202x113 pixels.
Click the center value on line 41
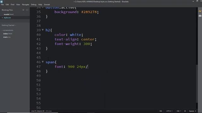[x=88, y=39]
